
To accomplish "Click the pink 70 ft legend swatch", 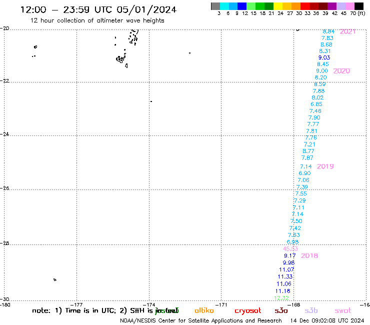I will [349, 6].
